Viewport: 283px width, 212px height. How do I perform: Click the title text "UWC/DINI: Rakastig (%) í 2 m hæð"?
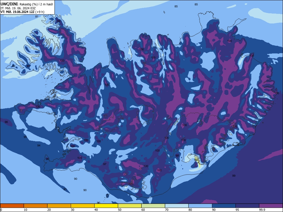(x=27, y=4)
